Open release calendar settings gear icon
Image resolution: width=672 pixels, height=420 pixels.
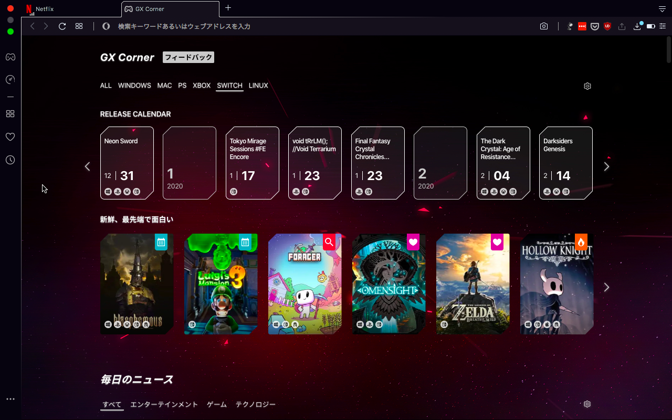(x=587, y=86)
